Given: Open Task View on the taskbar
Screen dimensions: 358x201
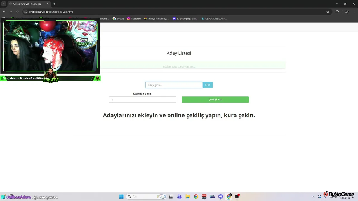Looking at the screenshot, I should (x=171, y=197).
